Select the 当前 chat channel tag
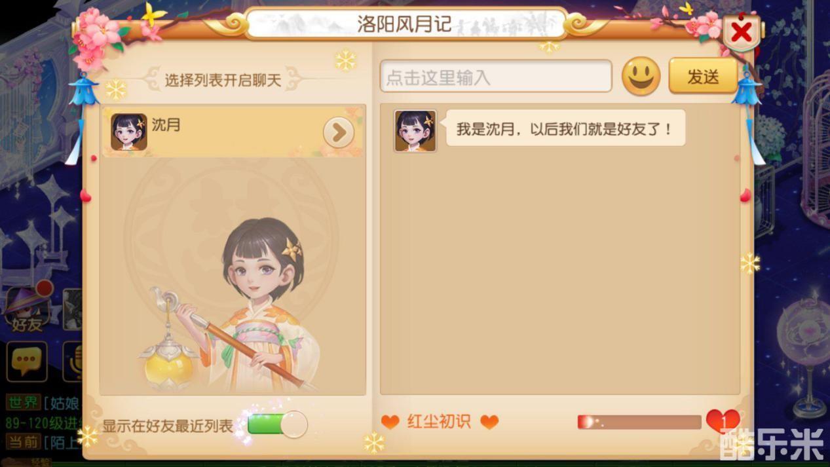This screenshot has width=830, height=467. click(23, 441)
